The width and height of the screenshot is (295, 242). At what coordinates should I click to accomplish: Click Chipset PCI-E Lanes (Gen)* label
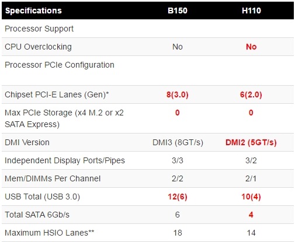(x=57, y=94)
